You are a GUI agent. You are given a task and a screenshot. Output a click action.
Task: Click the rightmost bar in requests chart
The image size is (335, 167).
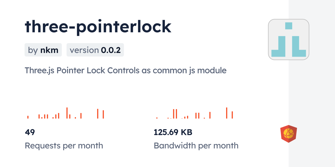(x=103, y=114)
